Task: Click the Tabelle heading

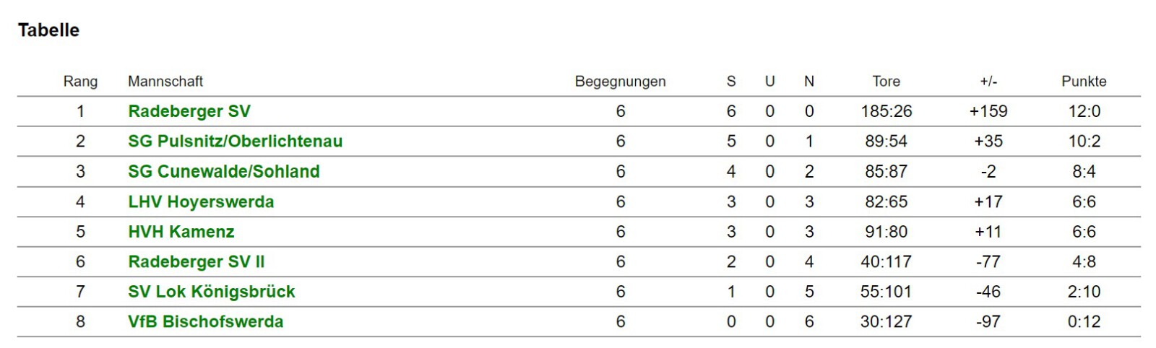Action: pos(48,30)
